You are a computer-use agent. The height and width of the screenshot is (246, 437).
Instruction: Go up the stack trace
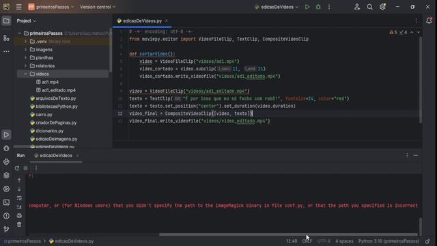coord(19,180)
